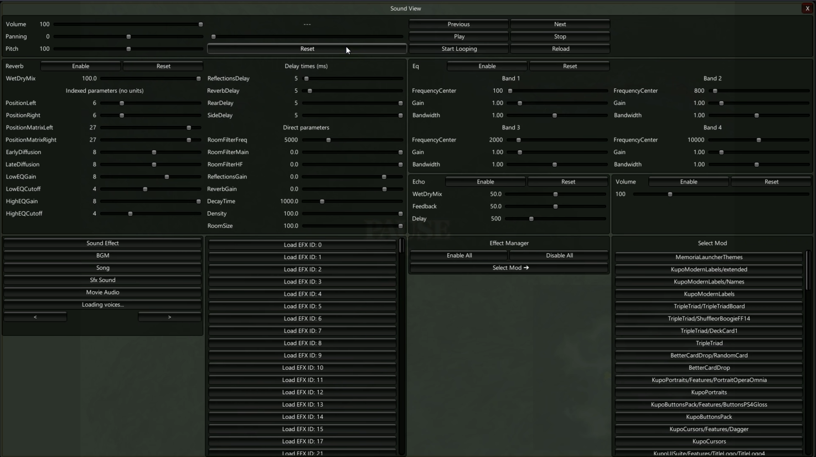Adjust the Echo Feedback slider
The width and height of the screenshot is (816, 457).
pyautogui.click(x=556, y=206)
